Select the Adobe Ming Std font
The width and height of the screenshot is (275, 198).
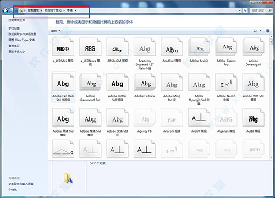172,82
